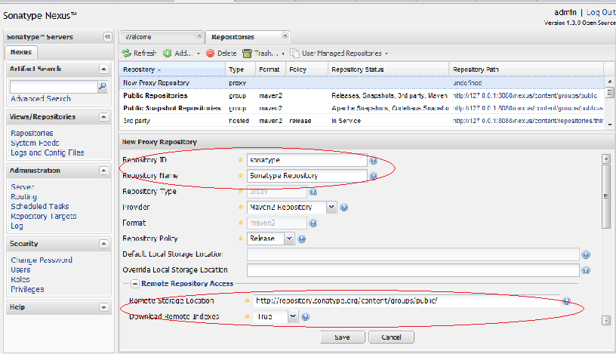Open the Scheduled Tasks link

click(40, 206)
